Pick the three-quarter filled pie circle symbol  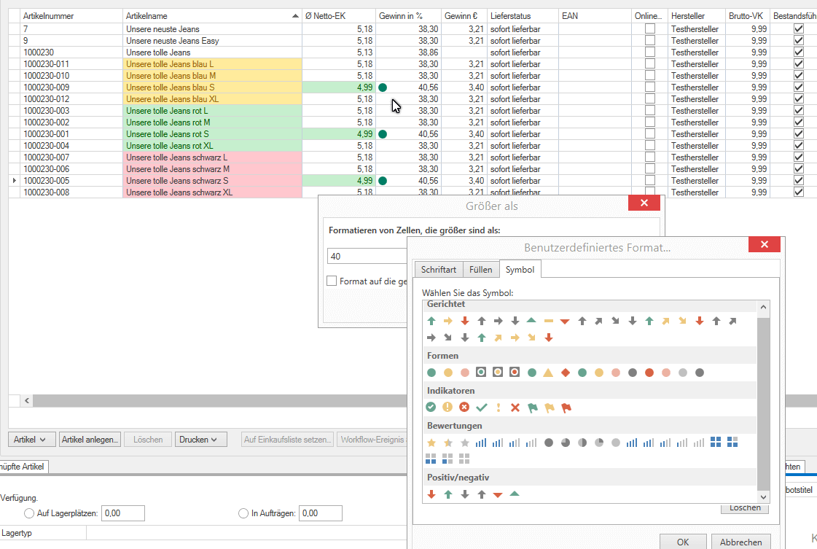pos(566,443)
